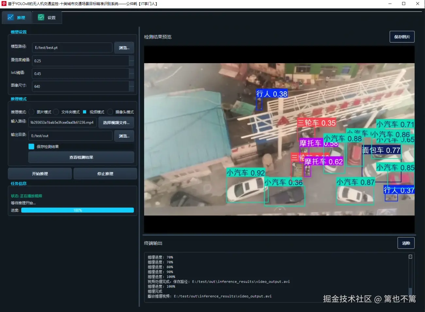Click the 100% progress bar
Viewport: 425px width, 312px height.
[77, 210]
